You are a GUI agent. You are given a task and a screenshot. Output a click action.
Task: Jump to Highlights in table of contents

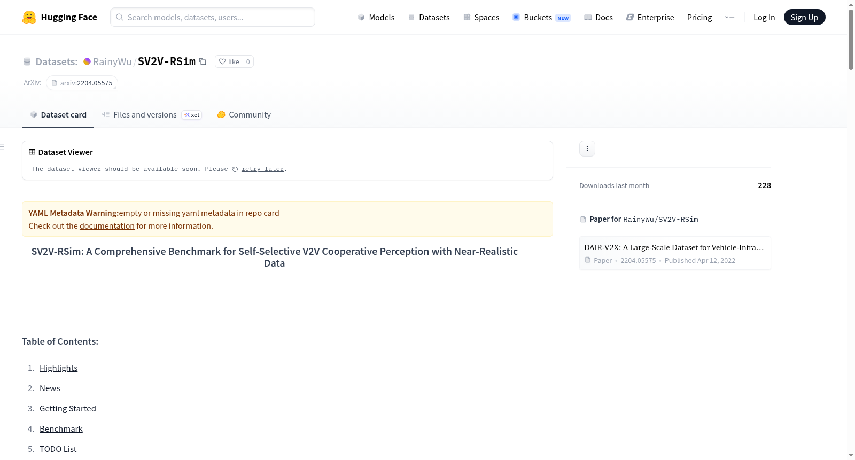click(58, 368)
